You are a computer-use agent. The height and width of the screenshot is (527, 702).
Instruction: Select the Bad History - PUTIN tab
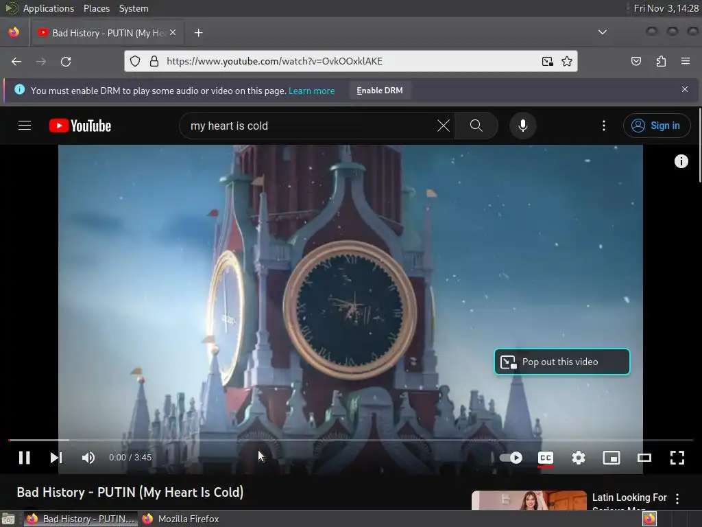[x=106, y=33]
